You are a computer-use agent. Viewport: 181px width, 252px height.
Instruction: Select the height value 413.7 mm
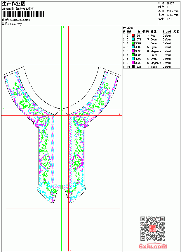click(172, 11)
